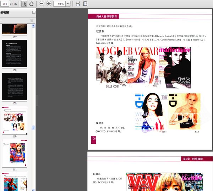Click the page number 106 label

(93, 140)
